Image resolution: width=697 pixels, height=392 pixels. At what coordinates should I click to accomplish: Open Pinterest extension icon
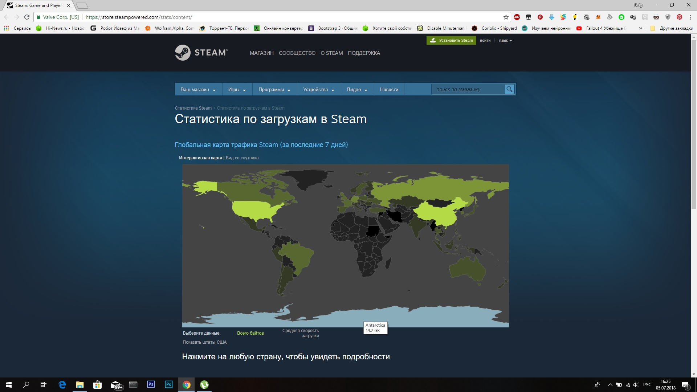click(x=680, y=17)
